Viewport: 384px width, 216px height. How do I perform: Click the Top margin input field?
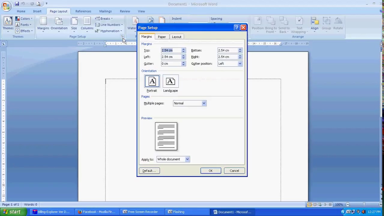click(x=171, y=50)
